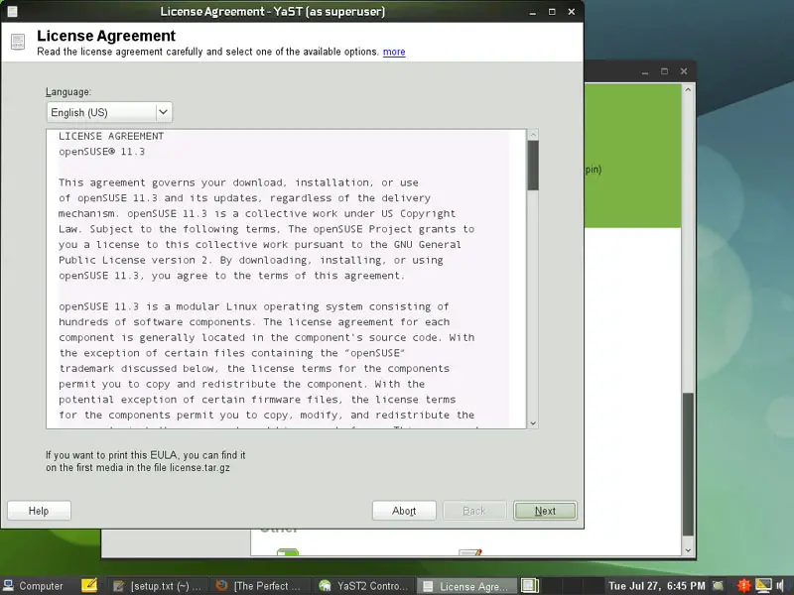The width and height of the screenshot is (794, 595).
Task: Open the display settings tray icon
Action: 763,585
